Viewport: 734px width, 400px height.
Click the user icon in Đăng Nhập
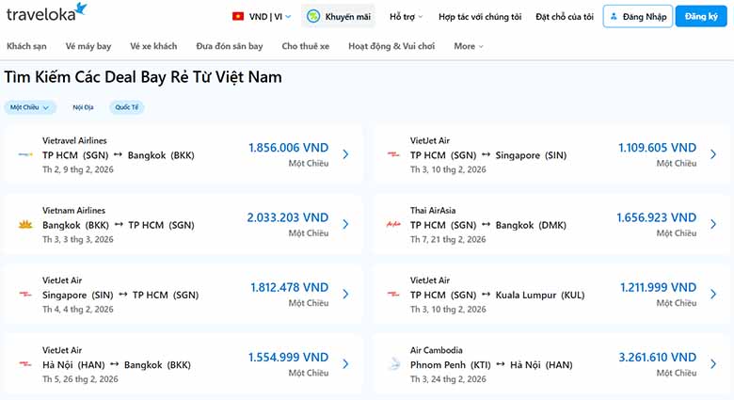614,16
